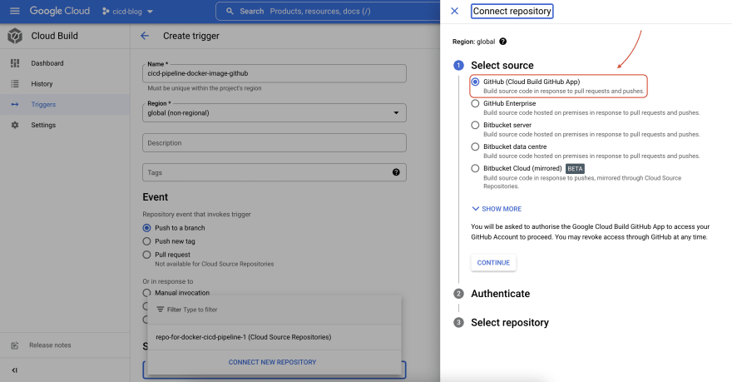Click the search magnifier icon
The width and height of the screenshot is (732, 382).
pyautogui.click(x=230, y=11)
